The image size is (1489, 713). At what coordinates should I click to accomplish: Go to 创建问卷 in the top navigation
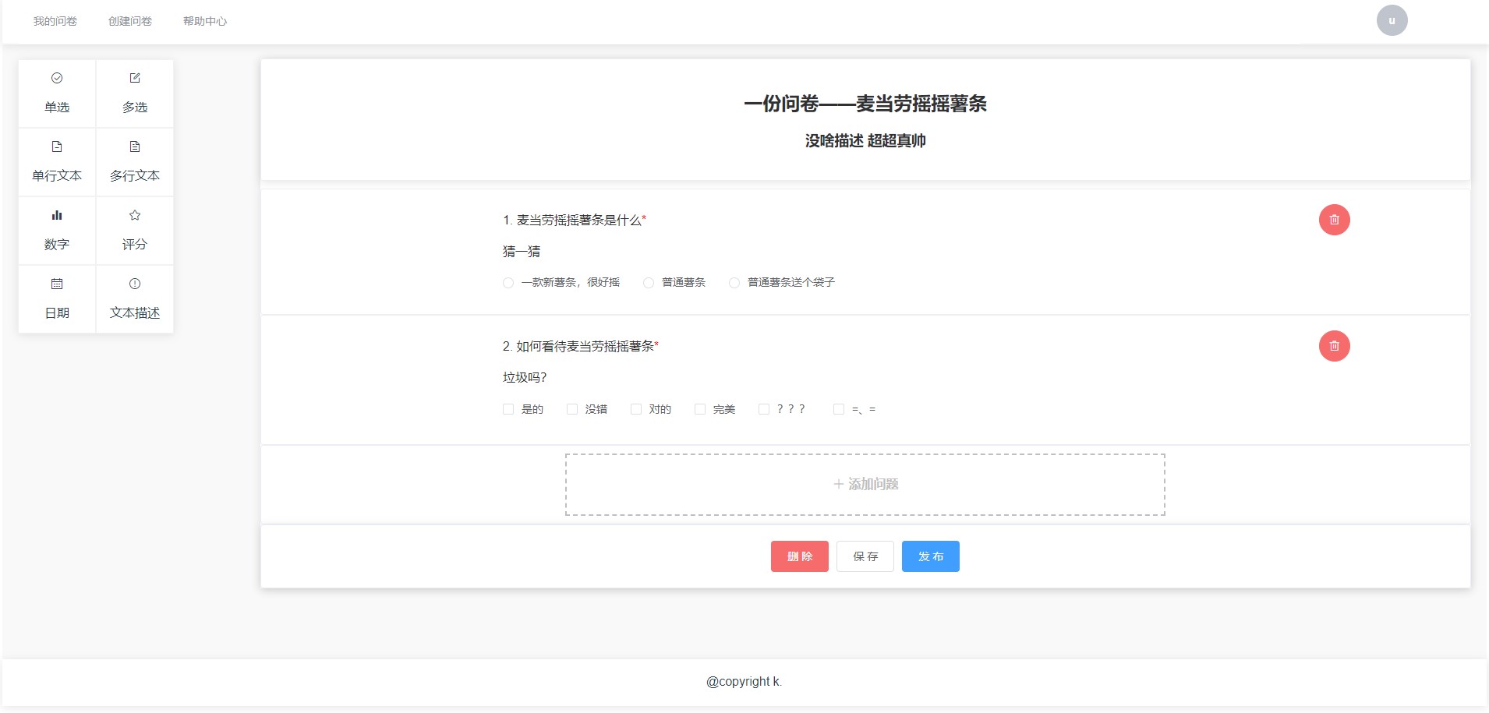click(130, 21)
